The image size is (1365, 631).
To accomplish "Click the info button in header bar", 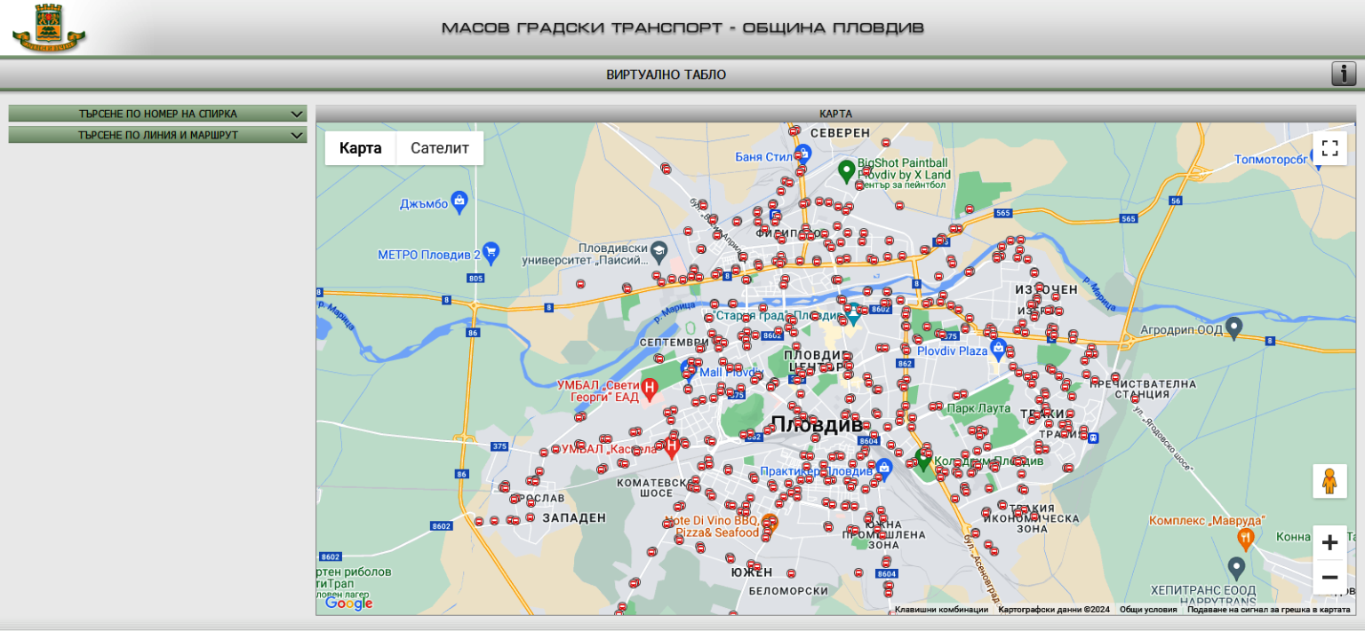I will (x=1343, y=74).
